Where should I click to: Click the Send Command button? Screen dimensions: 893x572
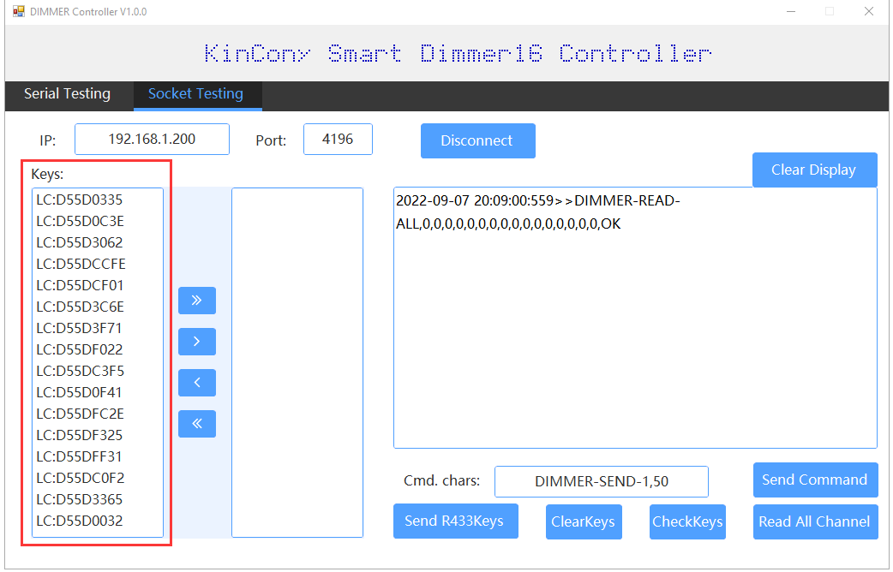click(814, 480)
